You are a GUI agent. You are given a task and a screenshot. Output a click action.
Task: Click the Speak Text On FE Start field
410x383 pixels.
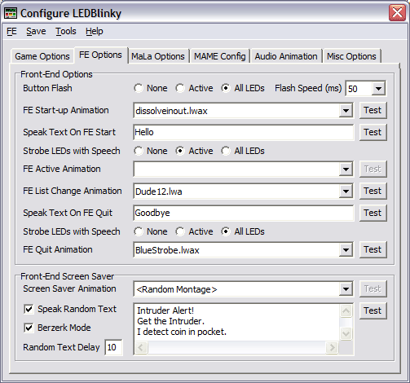click(x=244, y=132)
